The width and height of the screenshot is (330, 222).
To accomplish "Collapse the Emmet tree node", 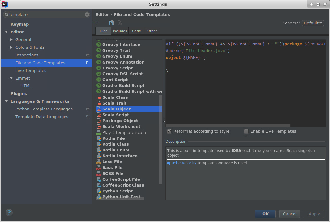I will pyautogui.click(x=11, y=78).
